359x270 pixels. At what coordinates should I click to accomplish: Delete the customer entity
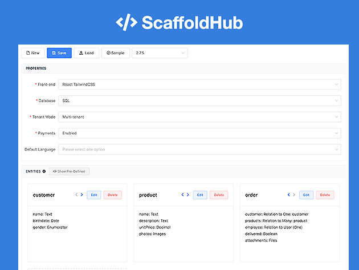tap(113, 195)
